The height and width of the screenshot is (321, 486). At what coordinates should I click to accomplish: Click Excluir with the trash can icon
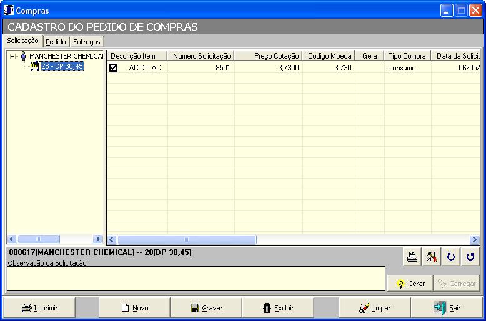pos(278,308)
